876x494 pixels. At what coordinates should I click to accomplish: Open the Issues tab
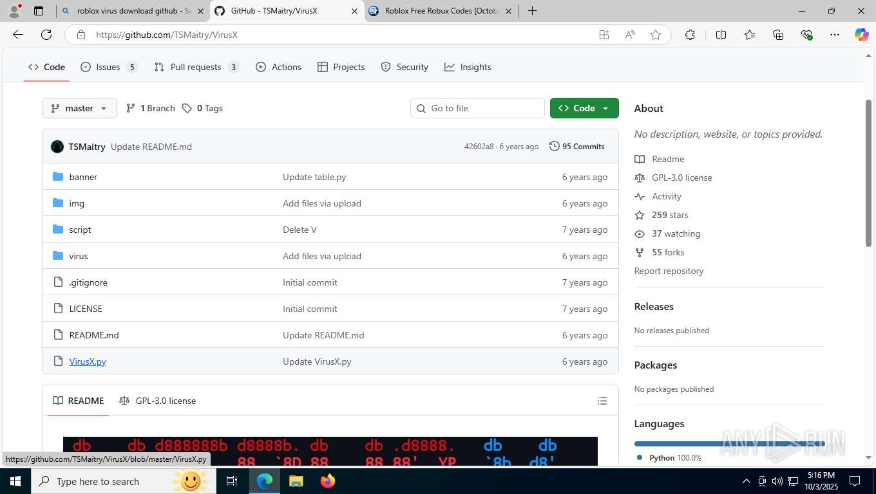tap(109, 67)
